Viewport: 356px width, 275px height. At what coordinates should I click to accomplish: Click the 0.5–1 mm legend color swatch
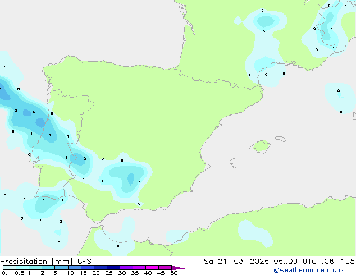pyautogui.click(x=22, y=268)
